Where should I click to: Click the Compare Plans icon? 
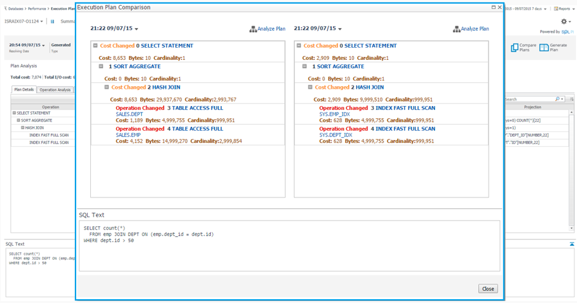pyautogui.click(x=514, y=48)
